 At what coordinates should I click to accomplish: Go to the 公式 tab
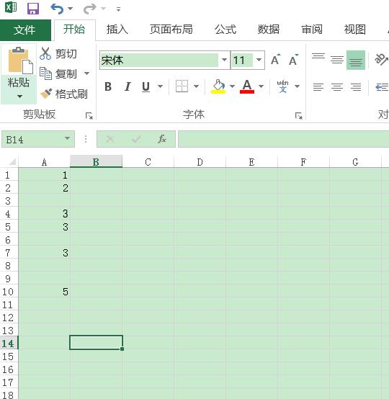pos(225,30)
